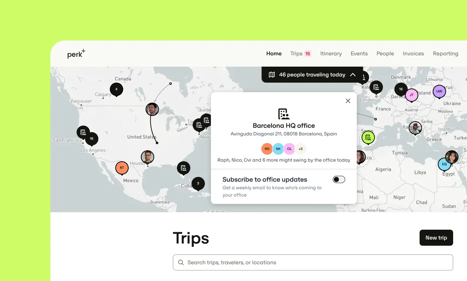
Task: Click the Trips page heading
Action: pos(191,238)
